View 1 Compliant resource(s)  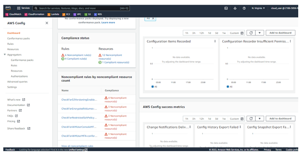[x=115, y=62]
